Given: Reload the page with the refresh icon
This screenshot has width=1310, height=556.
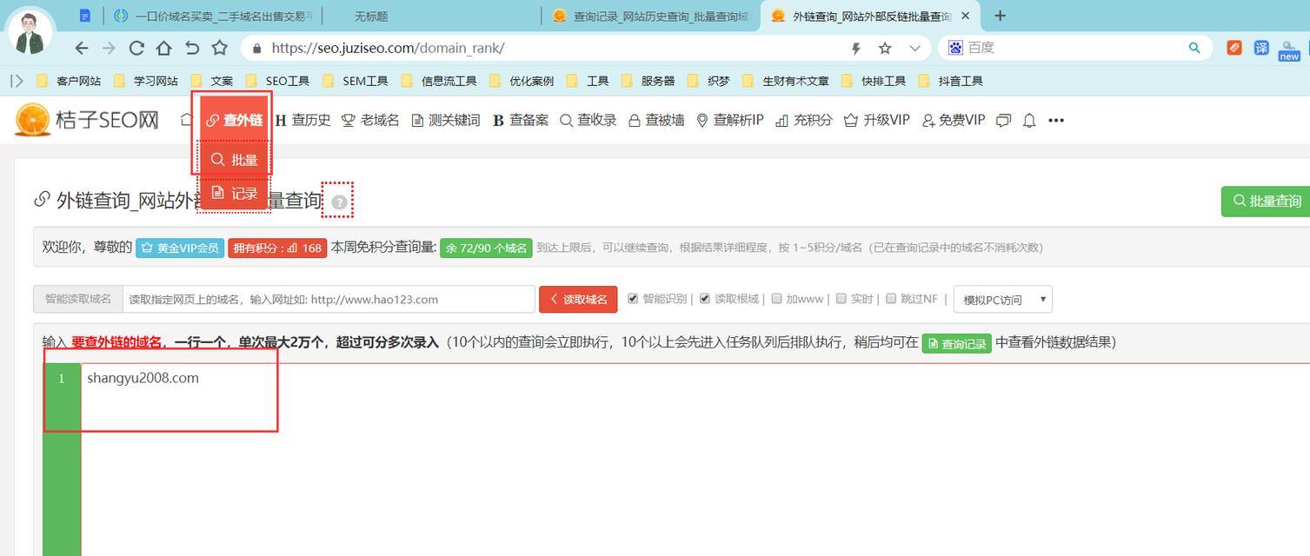Looking at the screenshot, I should [x=136, y=49].
